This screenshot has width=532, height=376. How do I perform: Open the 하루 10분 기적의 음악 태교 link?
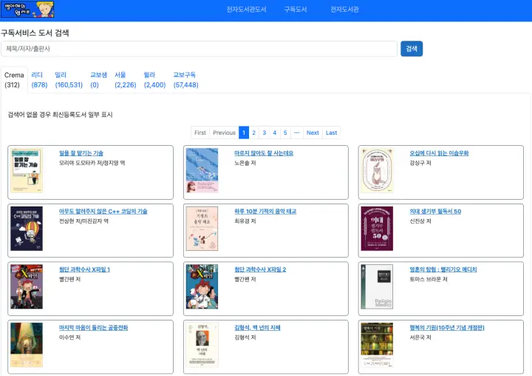[x=265, y=212]
